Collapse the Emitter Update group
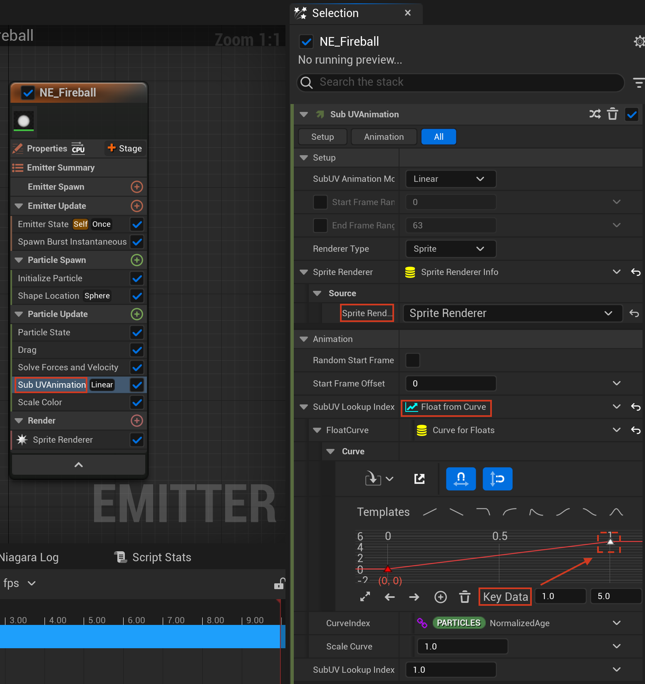645x684 pixels. (x=19, y=206)
